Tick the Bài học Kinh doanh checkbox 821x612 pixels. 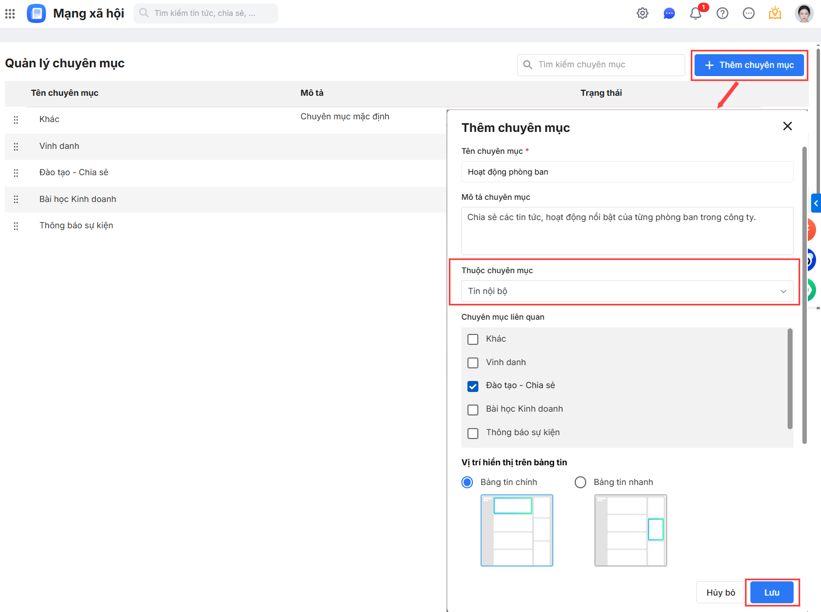coord(473,410)
